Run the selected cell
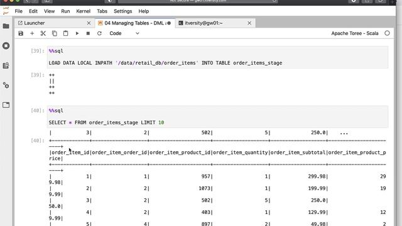402x226 pixels. coord(77,33)
